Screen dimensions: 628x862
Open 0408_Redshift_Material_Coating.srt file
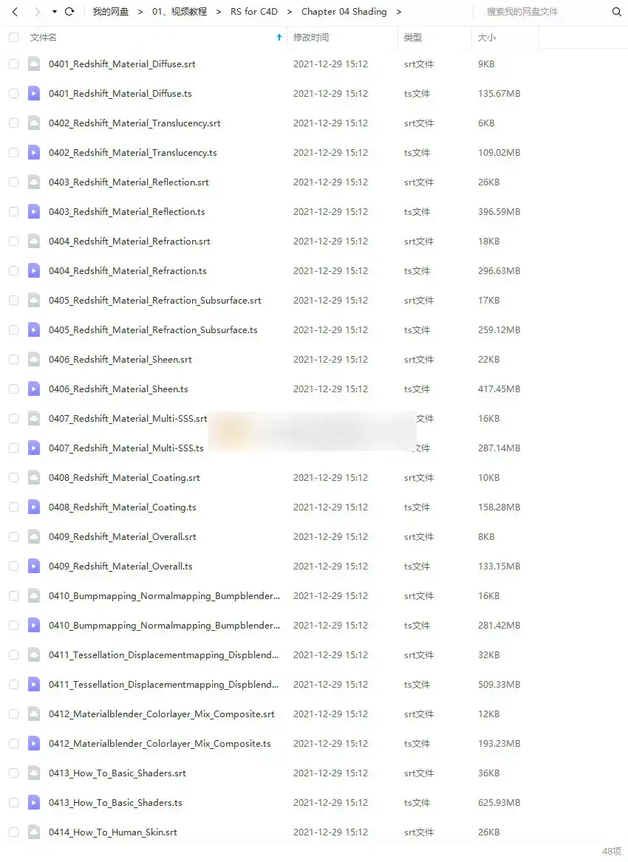[124, 478]
